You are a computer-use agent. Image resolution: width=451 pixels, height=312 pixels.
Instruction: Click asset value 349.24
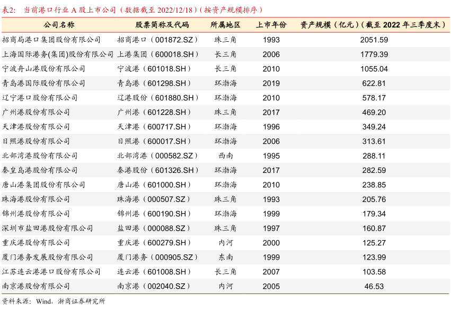[374, 126]
